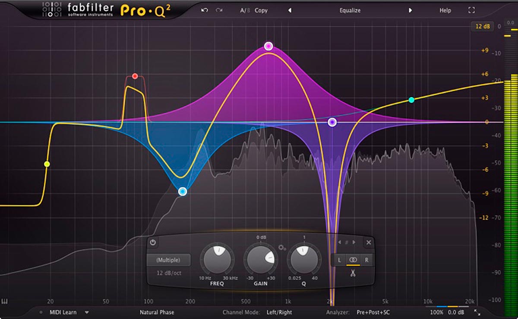518x319 pixels.
Task: Load the next preset with right arrow
Action: [411, 10]
